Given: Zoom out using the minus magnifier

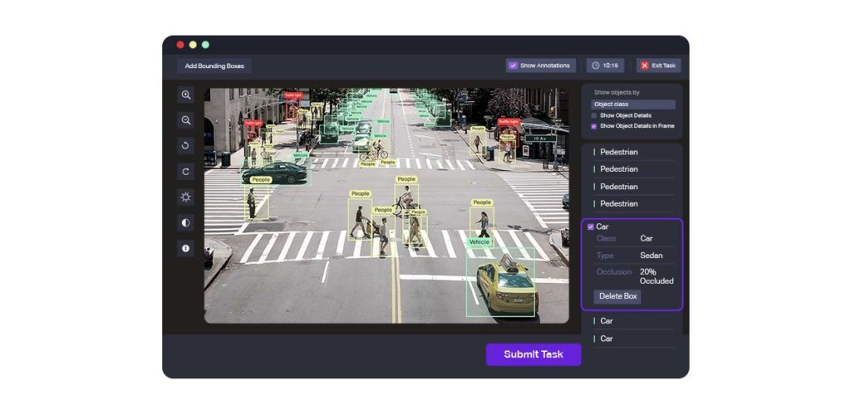Looking at the screenshot, I should [185, 120].
